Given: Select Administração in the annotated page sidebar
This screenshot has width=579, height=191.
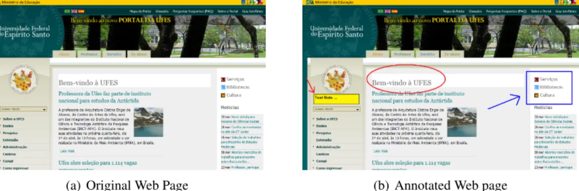Looking at the screenshot, I should click(328, 147).
